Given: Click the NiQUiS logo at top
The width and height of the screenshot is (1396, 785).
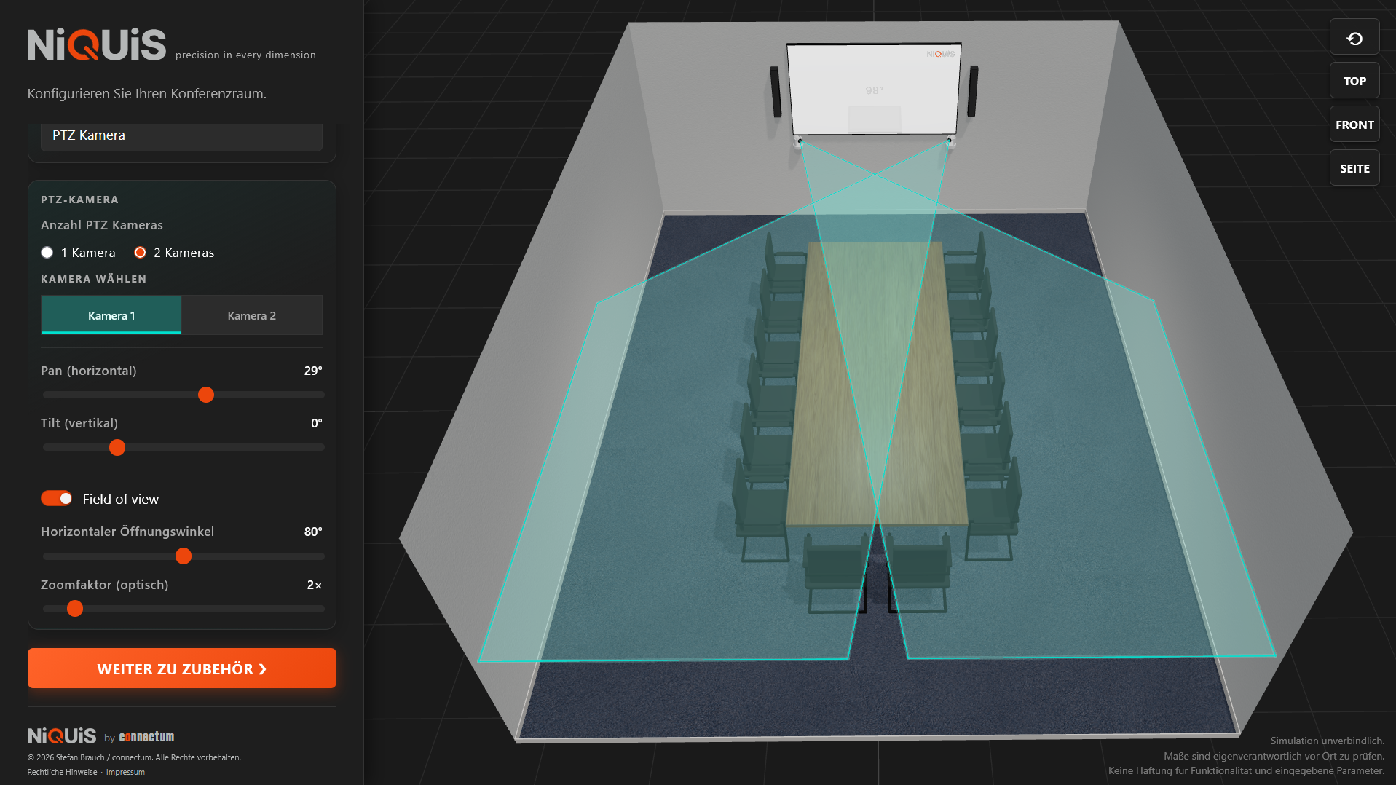Looking at the screenshot, I should click(97, 44).
